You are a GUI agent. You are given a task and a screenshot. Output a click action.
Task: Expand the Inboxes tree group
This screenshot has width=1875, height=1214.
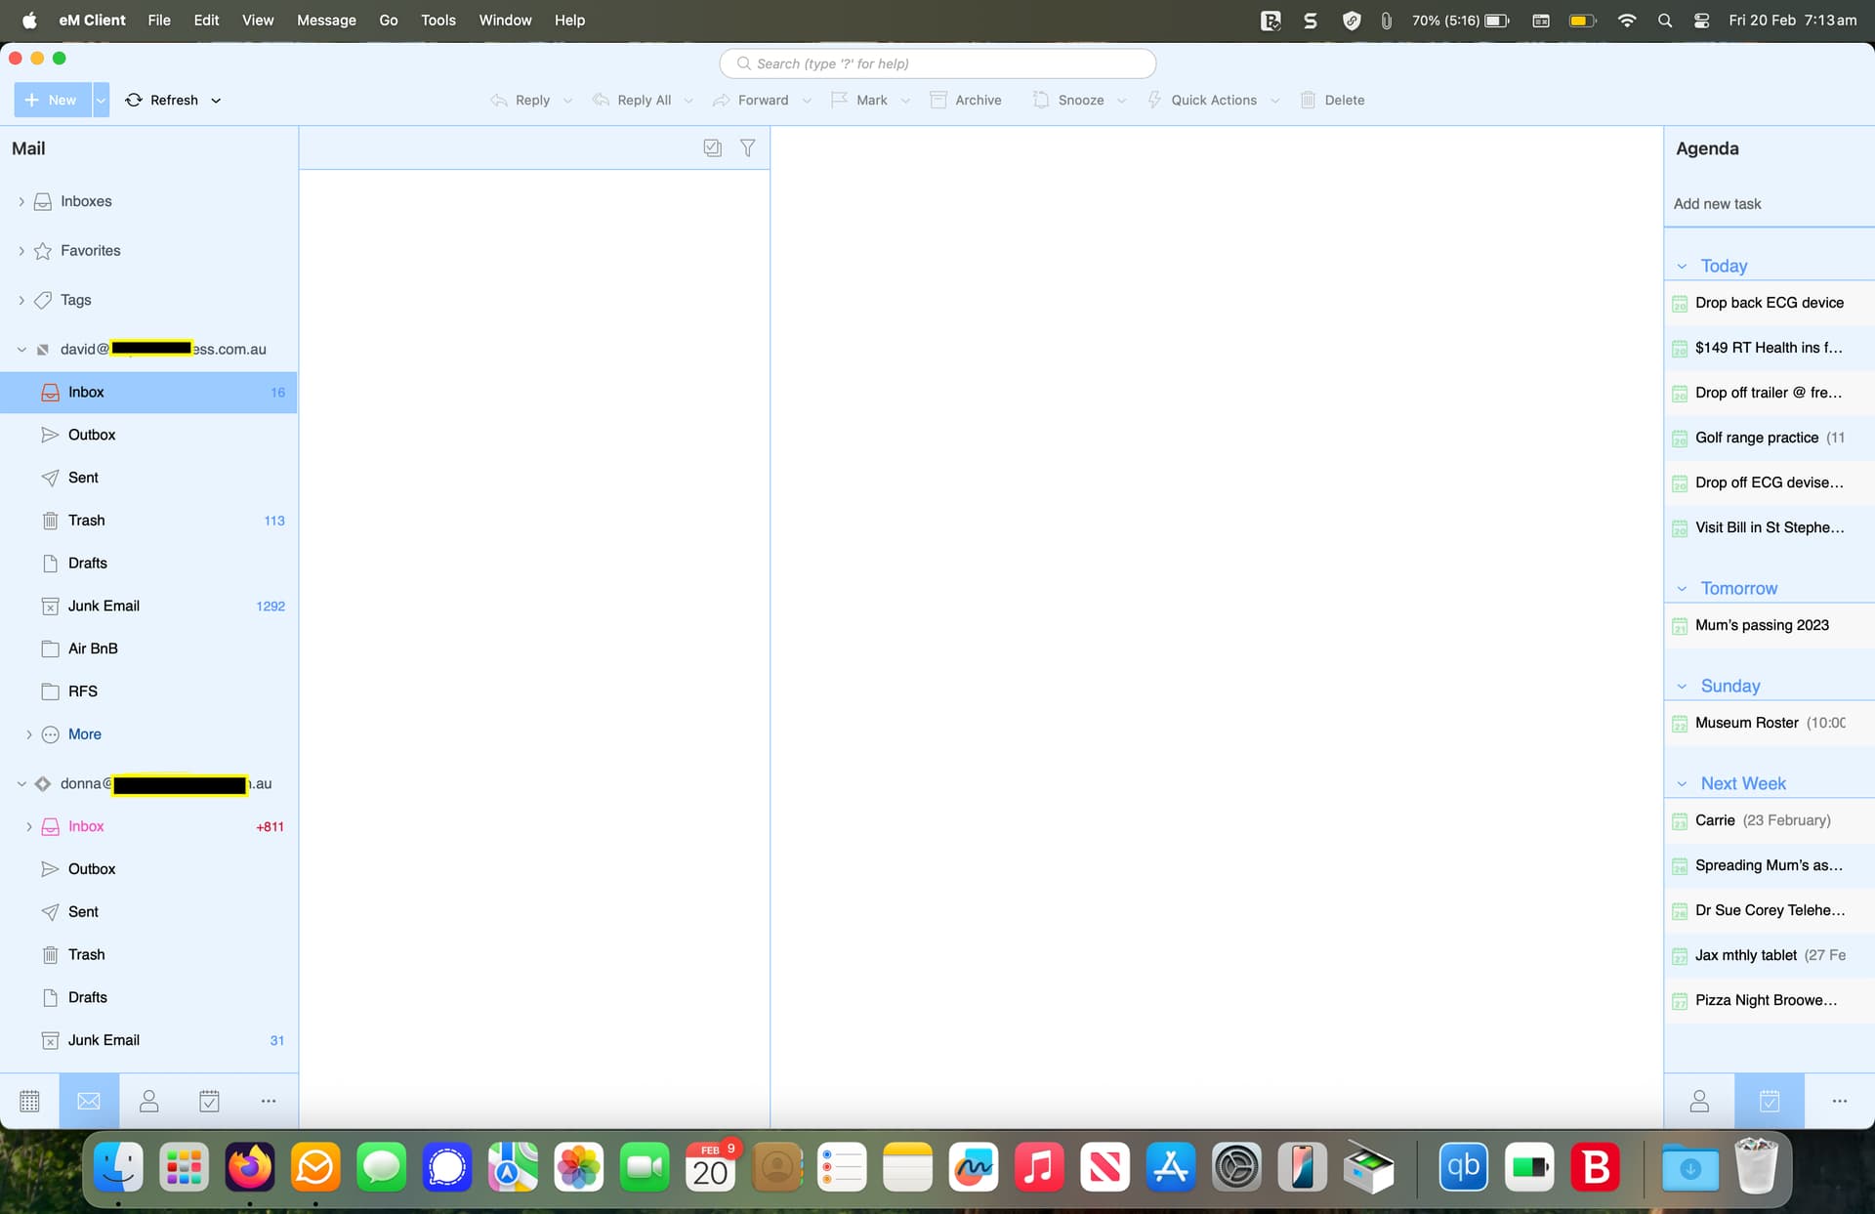click(21, 201)
